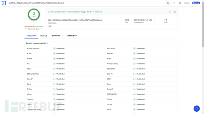Click the Fortinet Undetected check icon

coord(134,99)
